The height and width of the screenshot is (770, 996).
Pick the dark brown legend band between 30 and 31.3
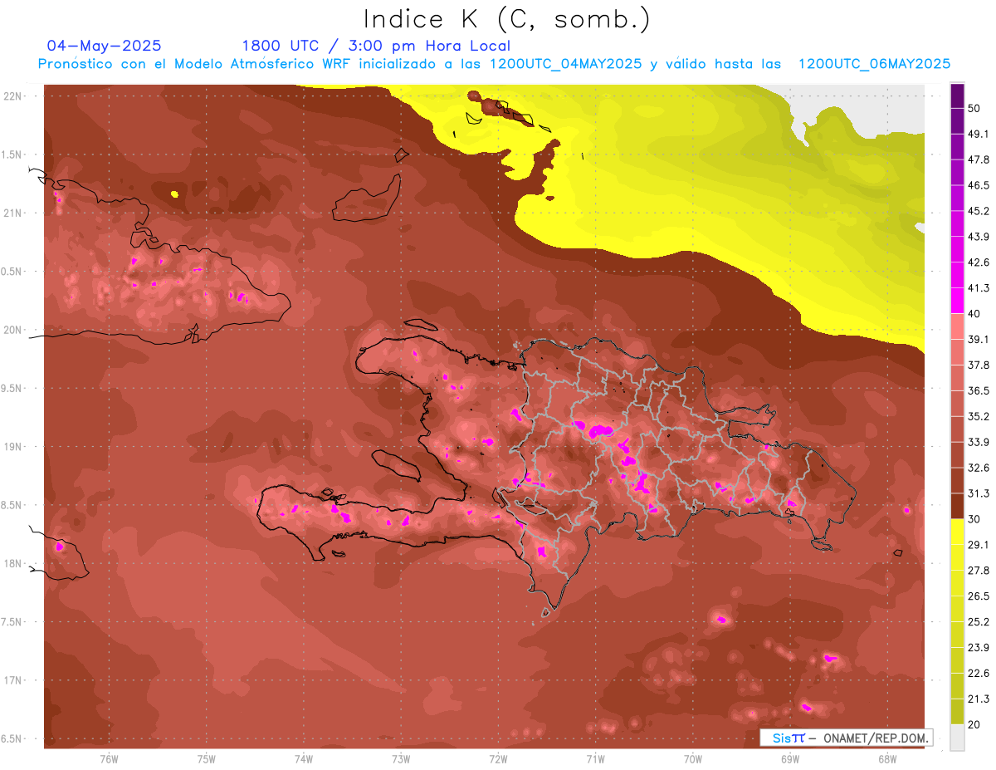click(x=957, y=506)
